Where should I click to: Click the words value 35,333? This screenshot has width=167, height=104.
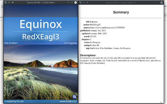(x=93, y=36)
